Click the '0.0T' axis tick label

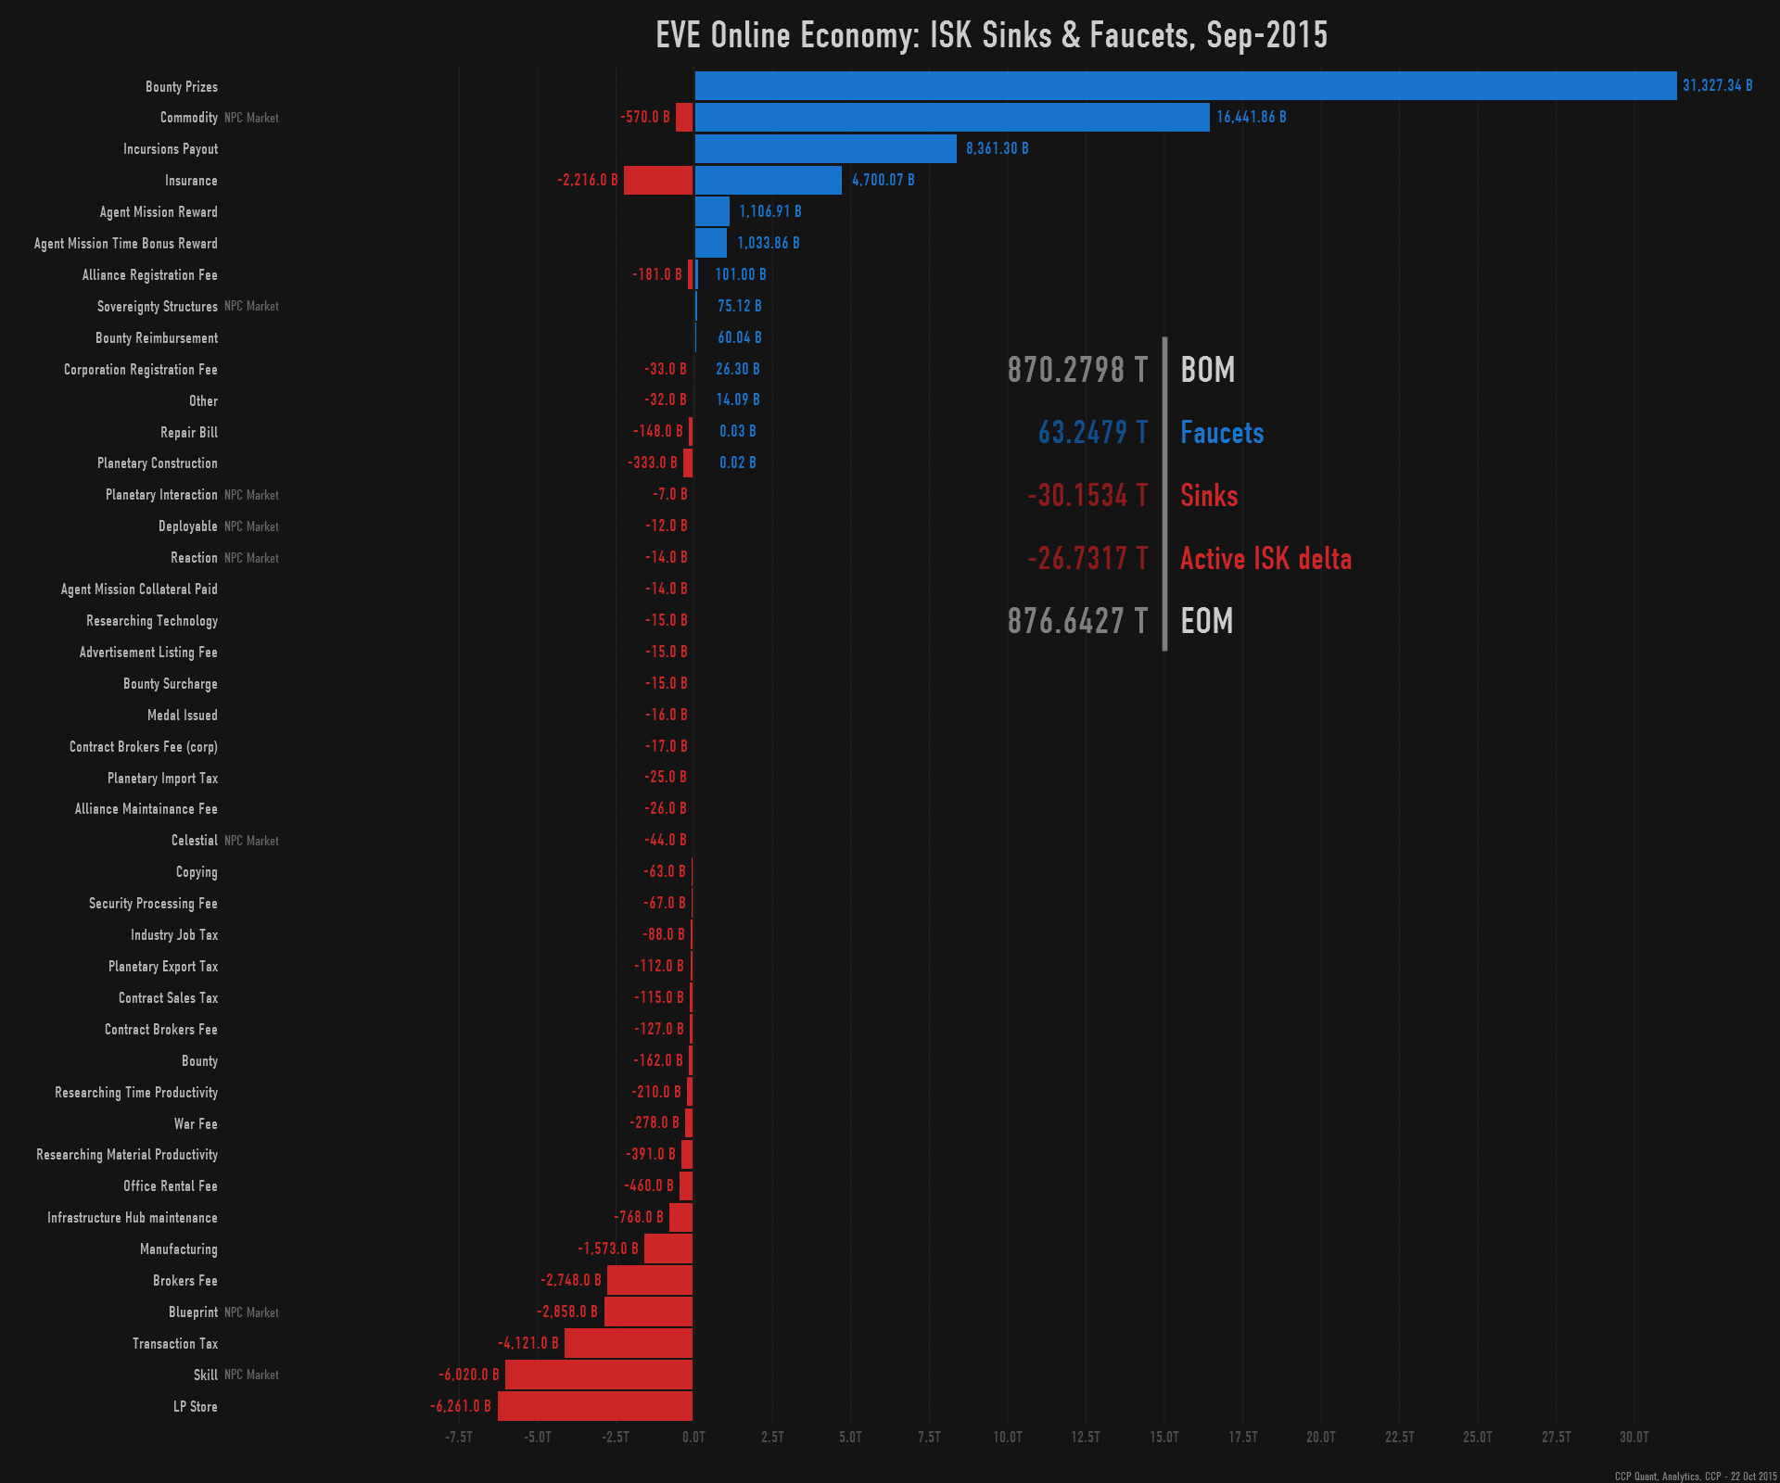pos(693,1438)
